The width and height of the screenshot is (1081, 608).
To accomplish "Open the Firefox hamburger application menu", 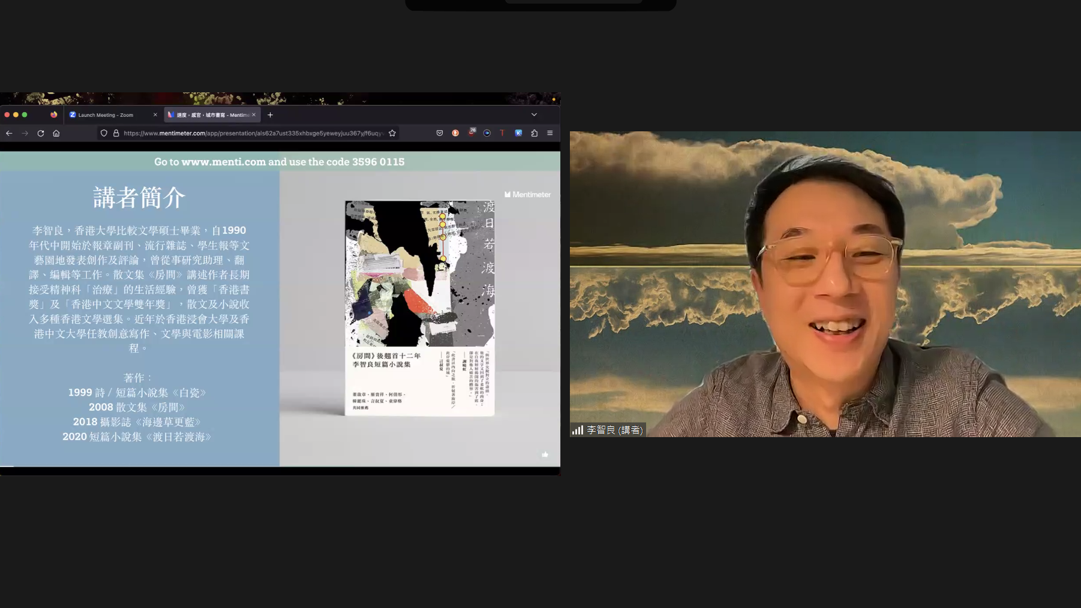I will click(549, 133).
